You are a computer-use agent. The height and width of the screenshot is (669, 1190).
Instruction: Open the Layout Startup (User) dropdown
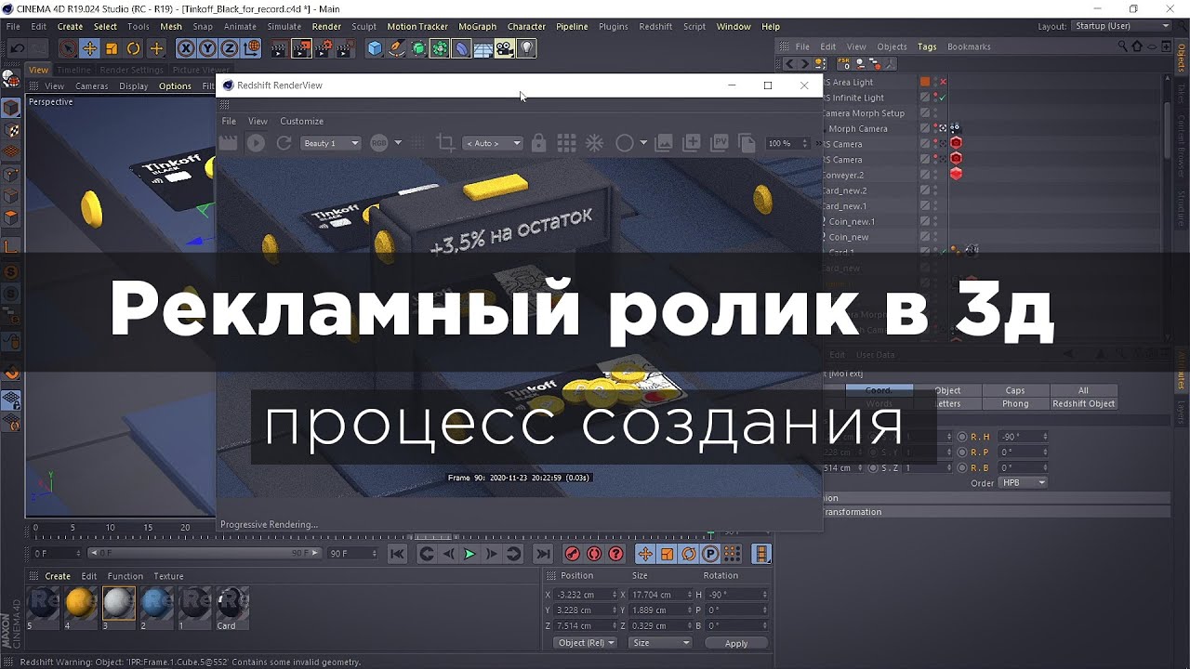pos(1121,26)
